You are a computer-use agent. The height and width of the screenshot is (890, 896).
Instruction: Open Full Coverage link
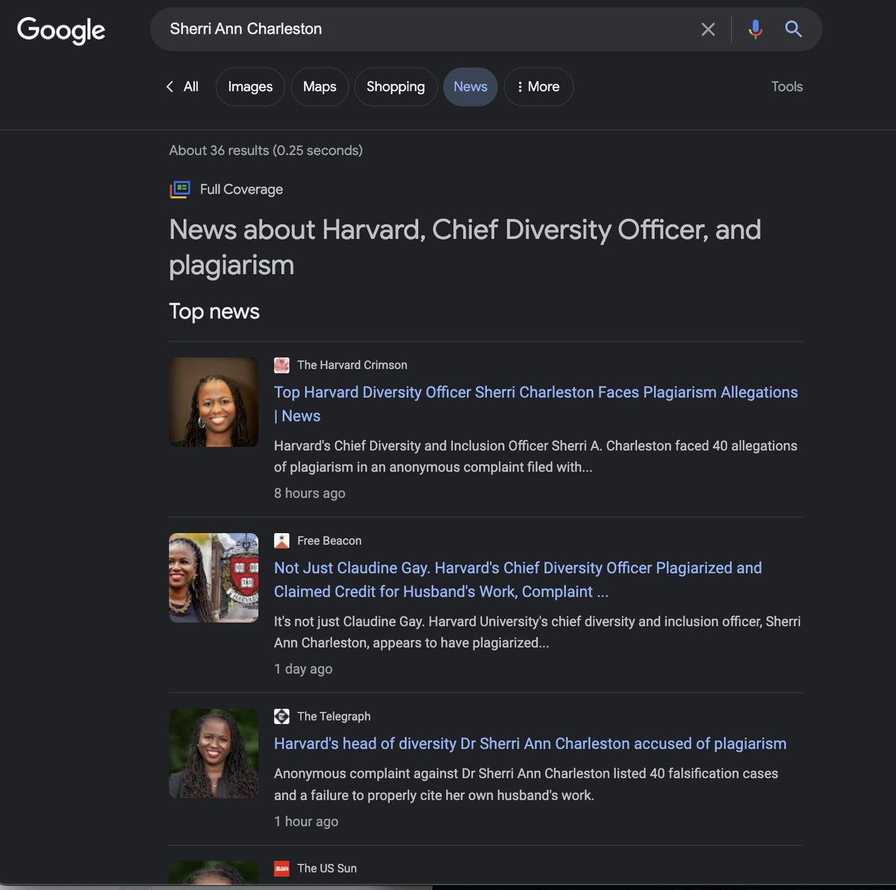(x=241, y=190)
